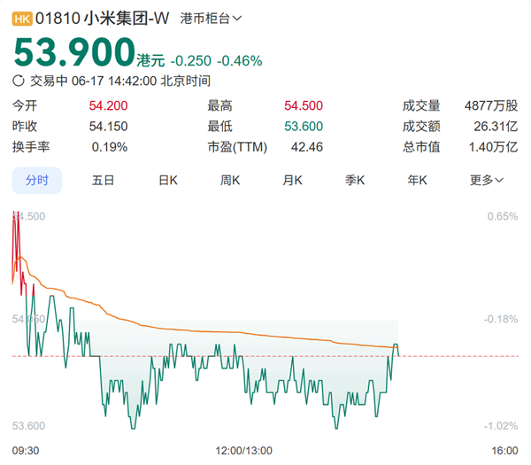Show the 月K monthly candlestick chart
The height and width of the screenshot is (465, 531).
pos(293,180)
